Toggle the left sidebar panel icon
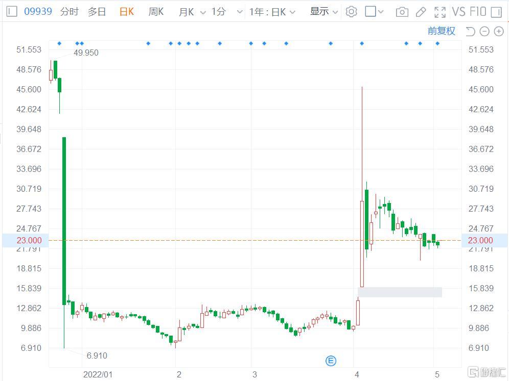 coord(11,11)
